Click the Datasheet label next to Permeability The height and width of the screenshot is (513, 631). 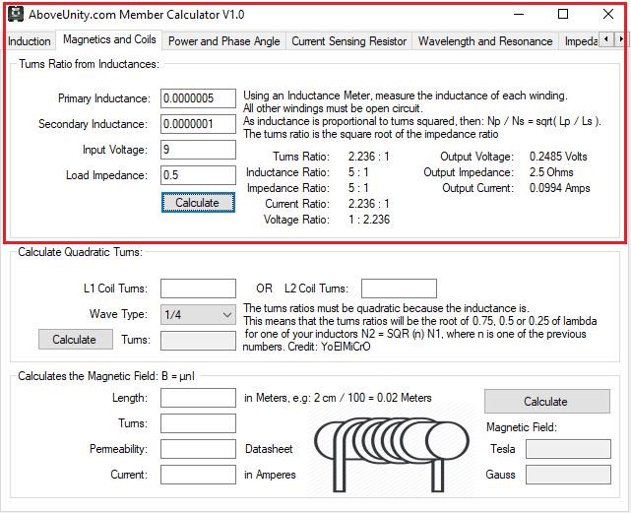click(269, 449)
